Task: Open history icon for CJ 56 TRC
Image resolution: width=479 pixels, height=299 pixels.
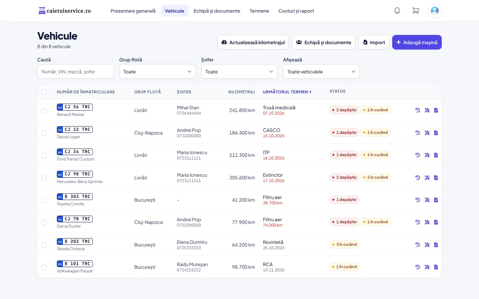Action: 418,110
